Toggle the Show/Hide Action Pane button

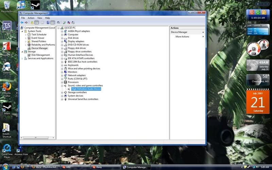coord(53,22)
